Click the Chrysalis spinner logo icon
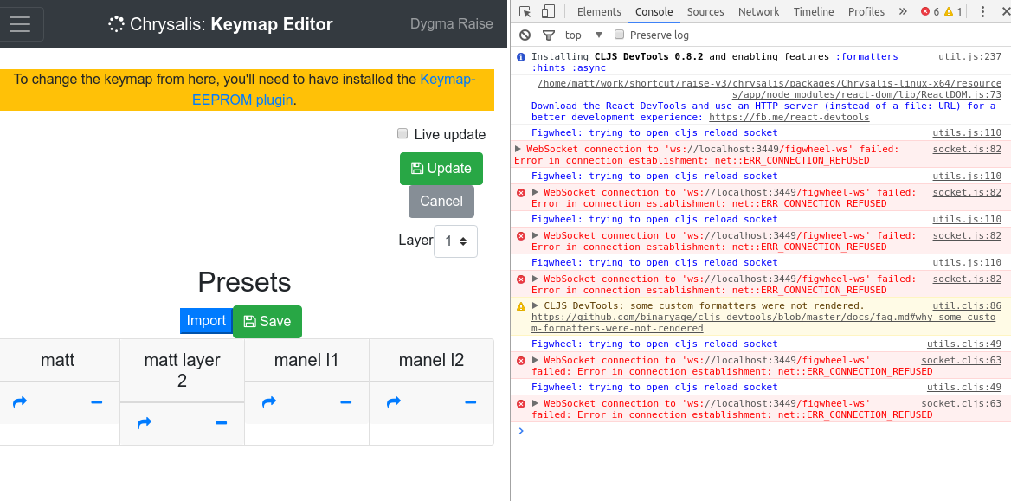 pos(116,24)
